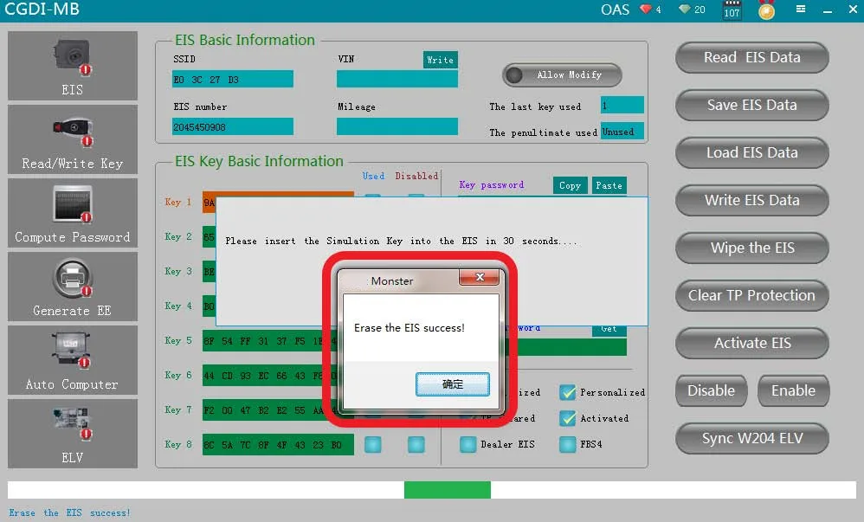Click the CGDI-MB application title

pyautogui.click(x=42, y=10)
